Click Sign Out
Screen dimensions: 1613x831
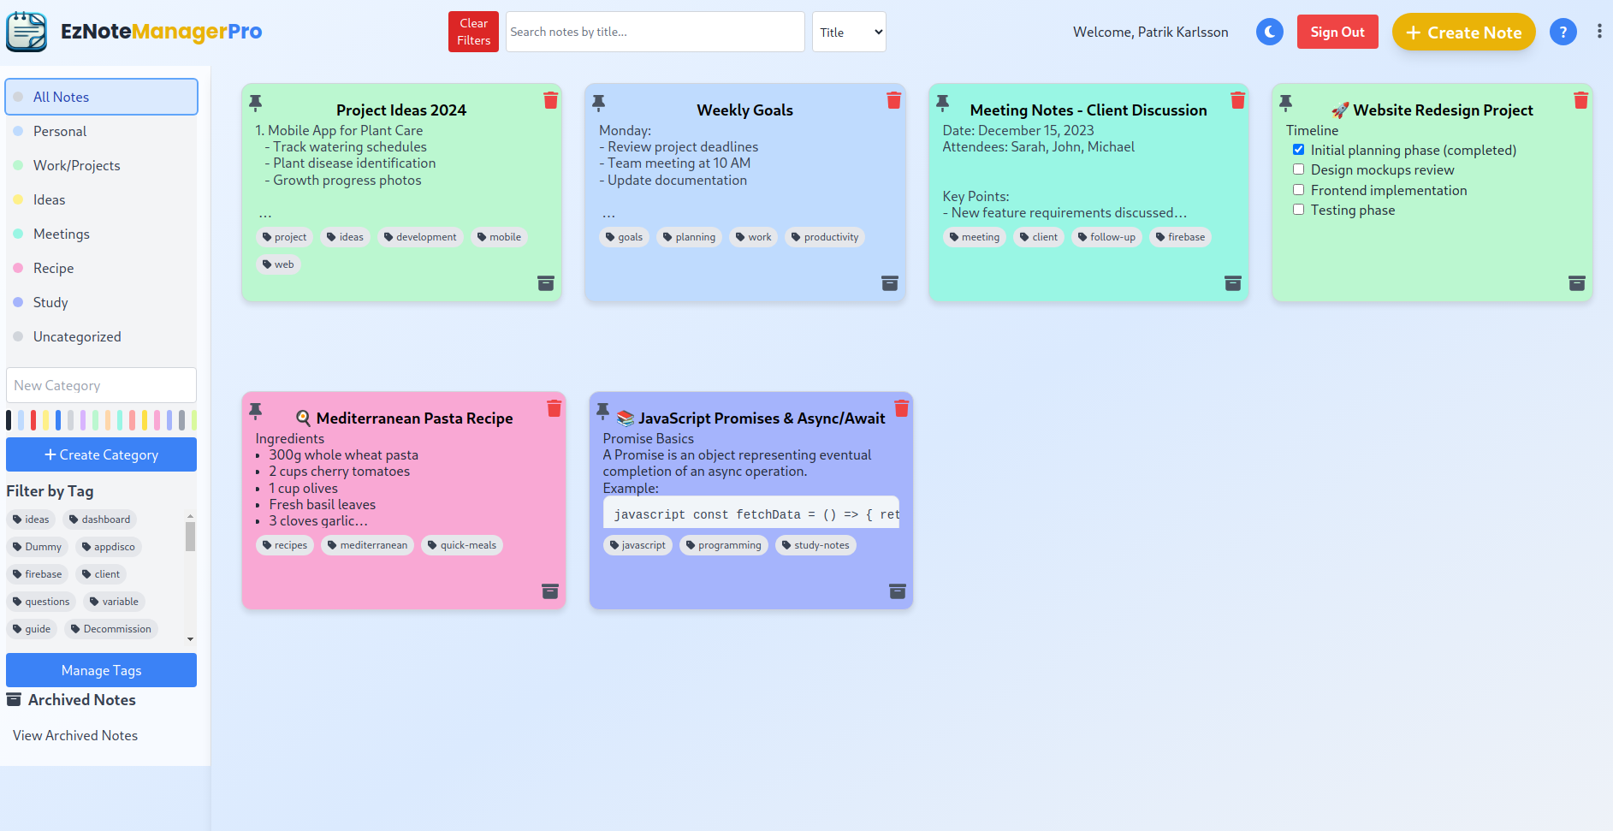1337,32
